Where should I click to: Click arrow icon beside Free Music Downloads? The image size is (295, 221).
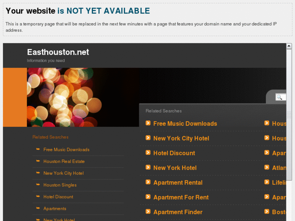click(x=148, y=123)
